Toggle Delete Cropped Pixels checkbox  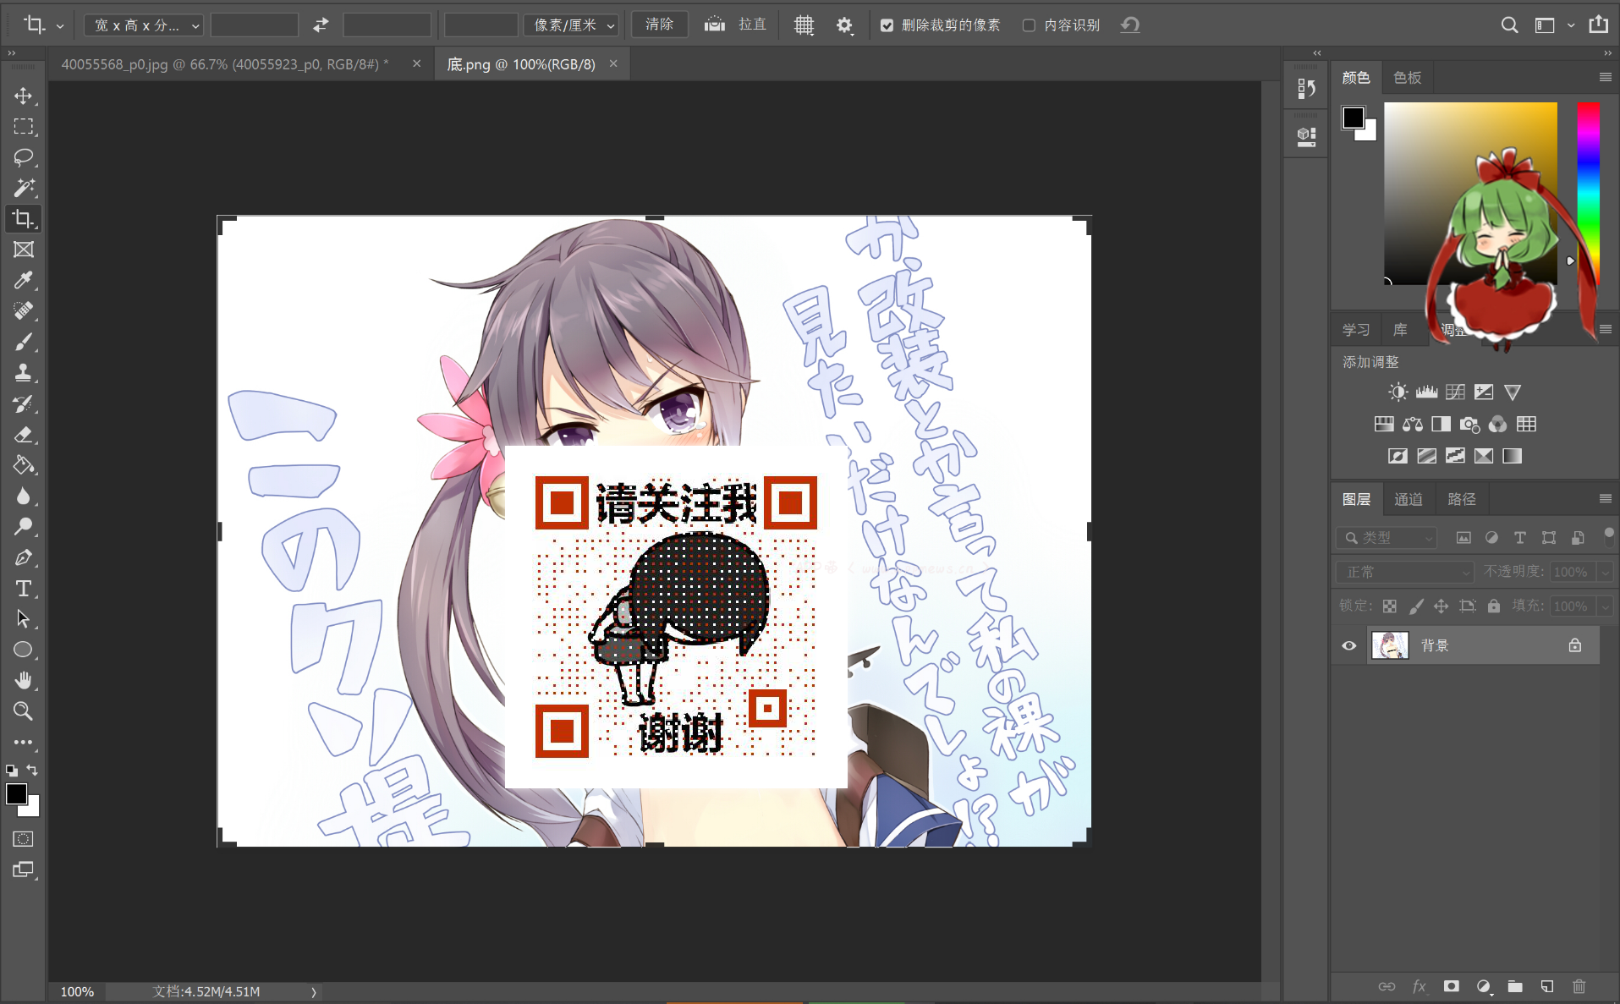[887, 25]
